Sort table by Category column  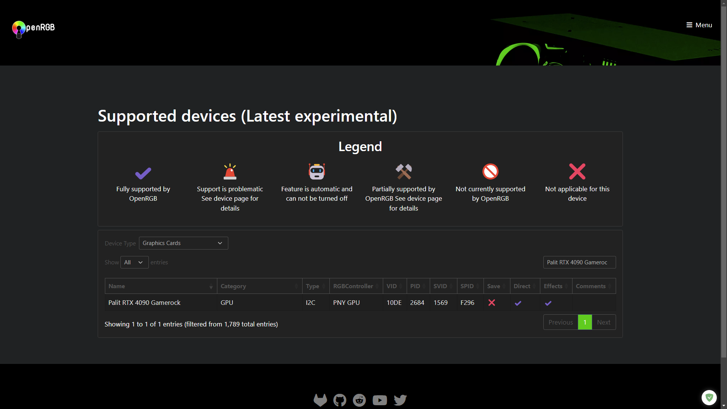[259, 286]
